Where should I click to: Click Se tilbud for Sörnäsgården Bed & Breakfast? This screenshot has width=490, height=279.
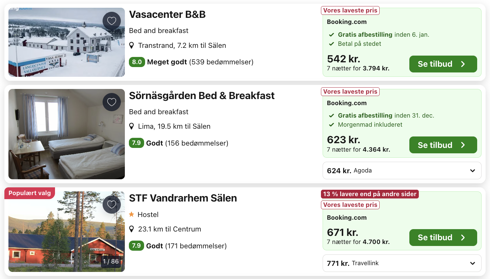(443, 145)
